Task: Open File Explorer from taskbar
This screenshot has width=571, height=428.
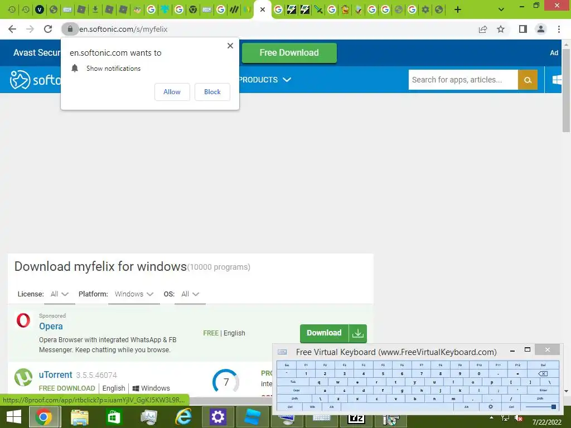Action: point(79,417)
